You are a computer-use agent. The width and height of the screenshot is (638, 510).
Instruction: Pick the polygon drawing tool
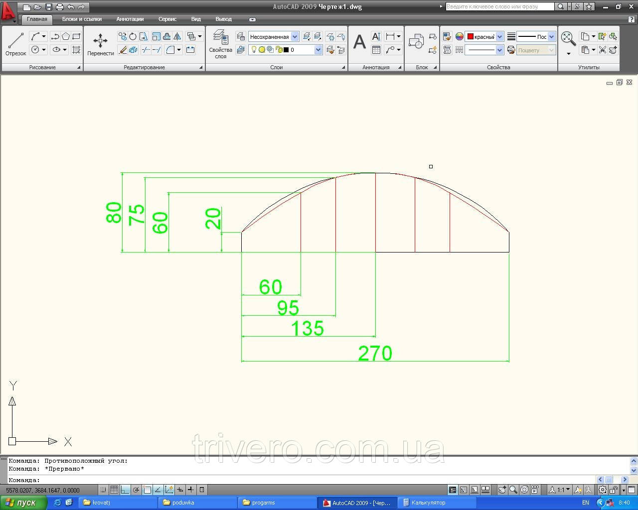pos(66,36)
